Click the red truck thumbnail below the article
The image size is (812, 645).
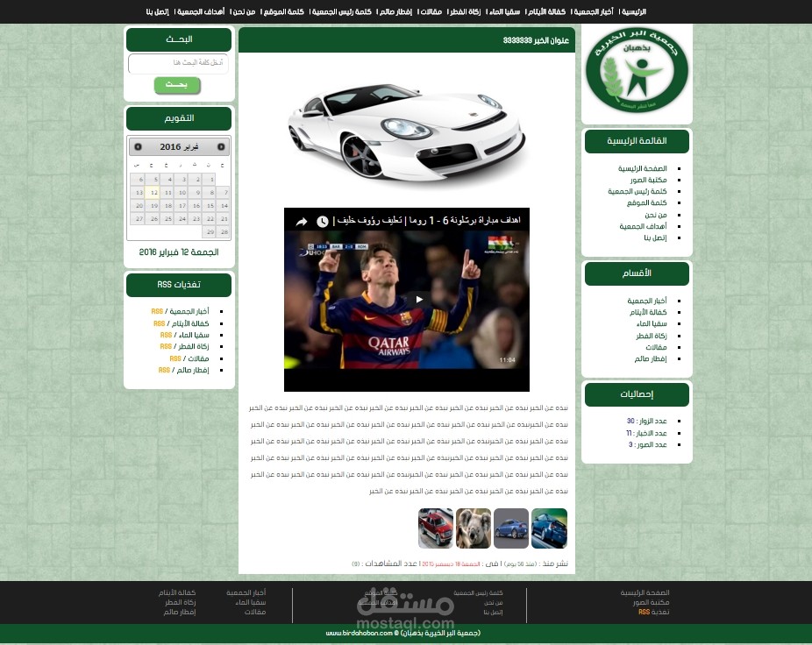[x=435, y=528]
